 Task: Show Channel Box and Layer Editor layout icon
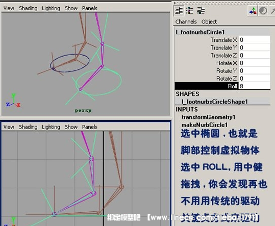click(x=201, y=11)
